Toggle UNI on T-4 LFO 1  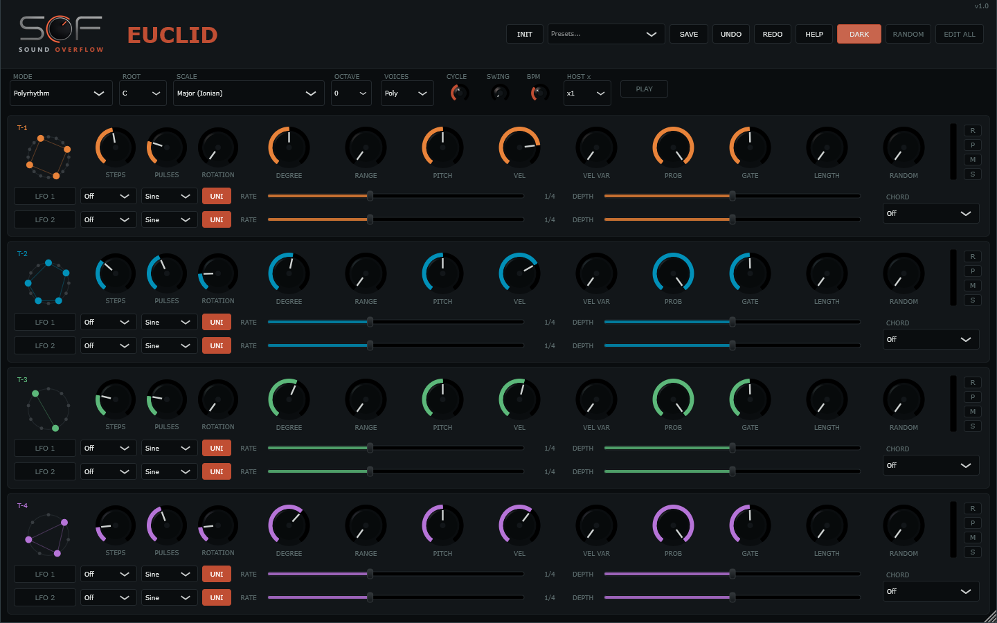tap(217, 574)
